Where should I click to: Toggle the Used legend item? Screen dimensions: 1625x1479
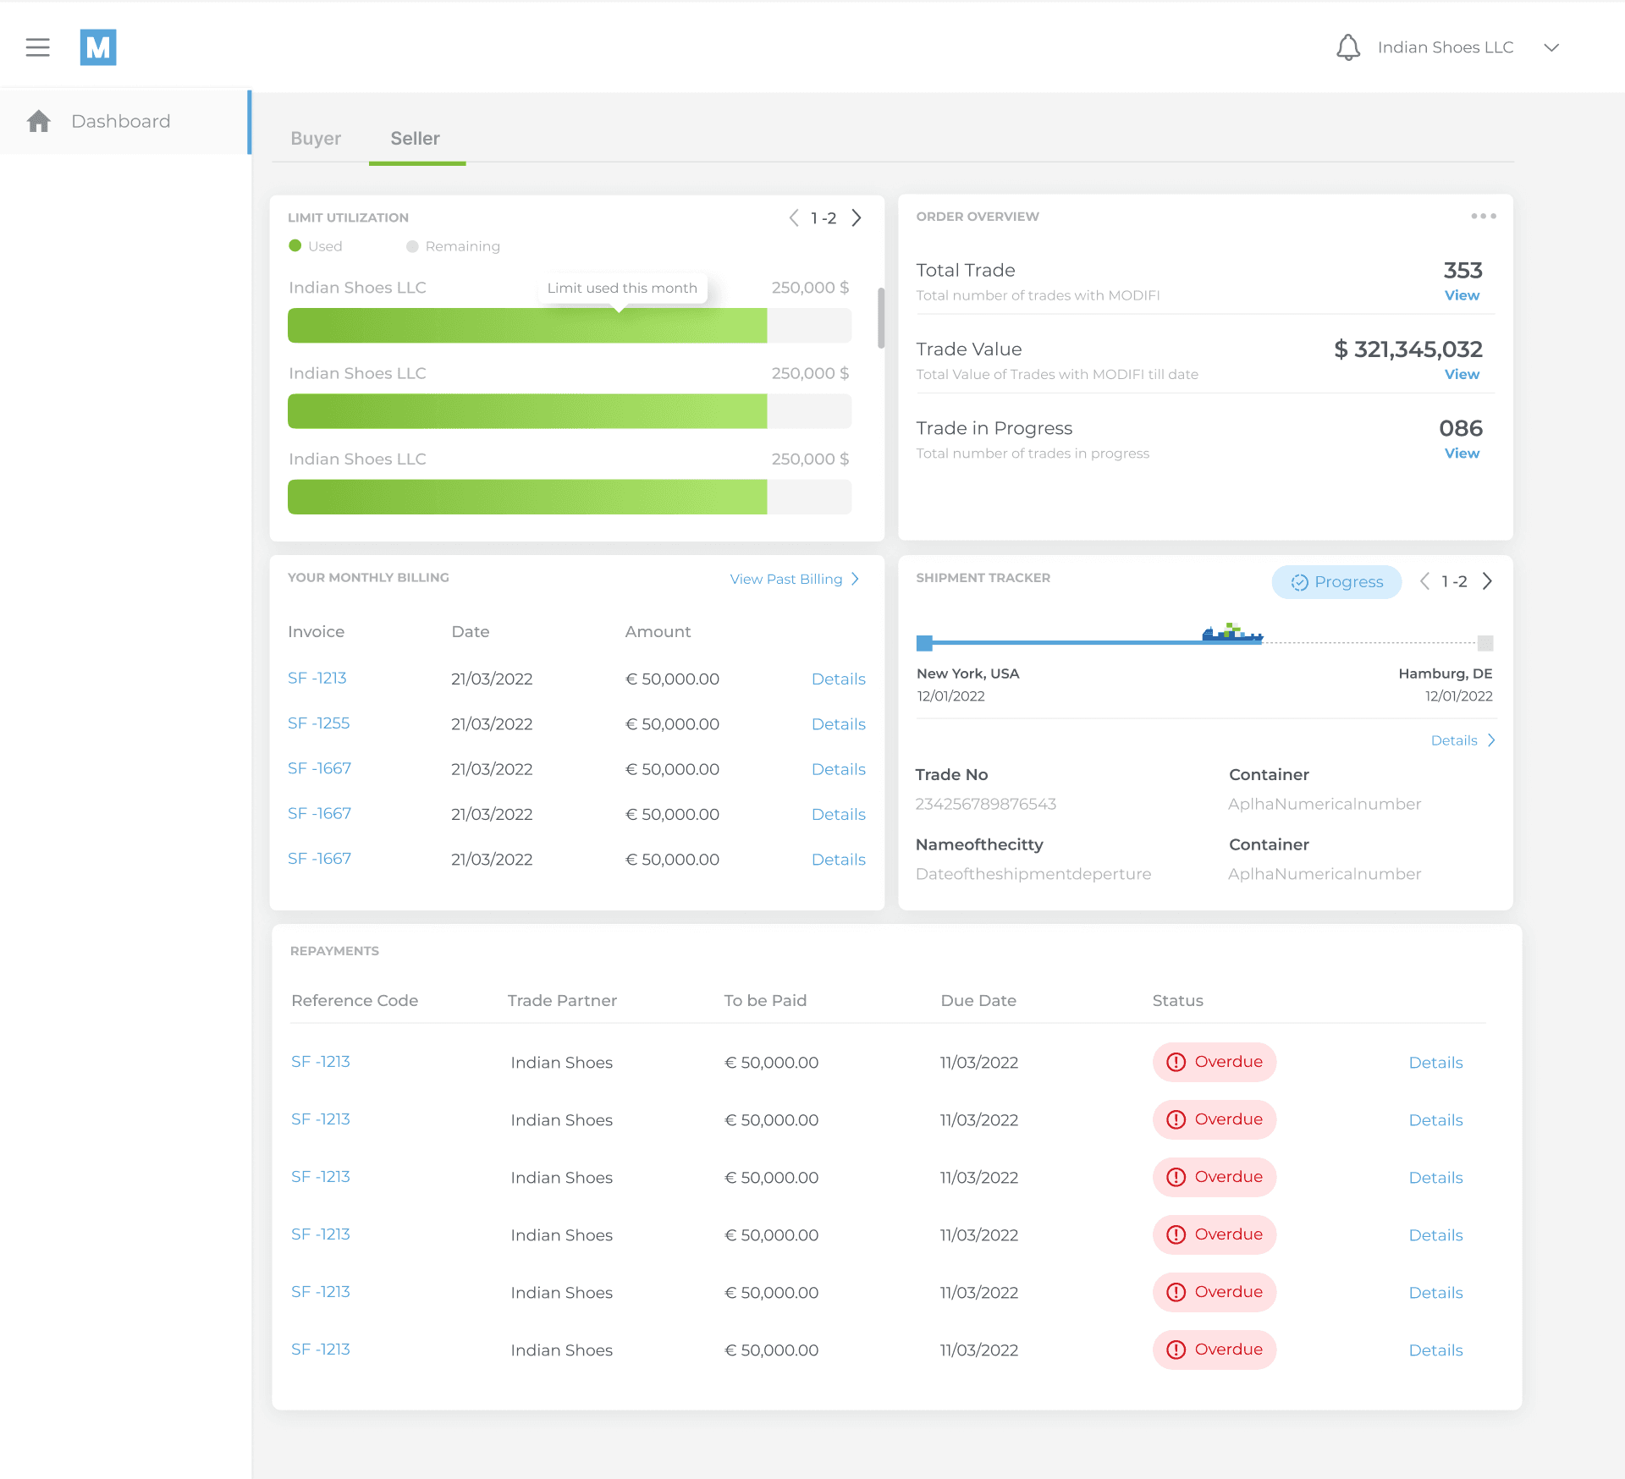coord(316,246)
